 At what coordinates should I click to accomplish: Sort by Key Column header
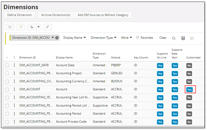(x=141, y=58)
